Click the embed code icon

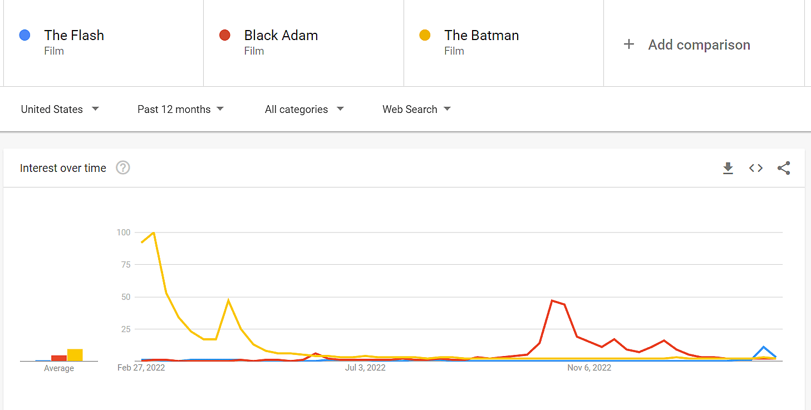click(x=755, y=168)
